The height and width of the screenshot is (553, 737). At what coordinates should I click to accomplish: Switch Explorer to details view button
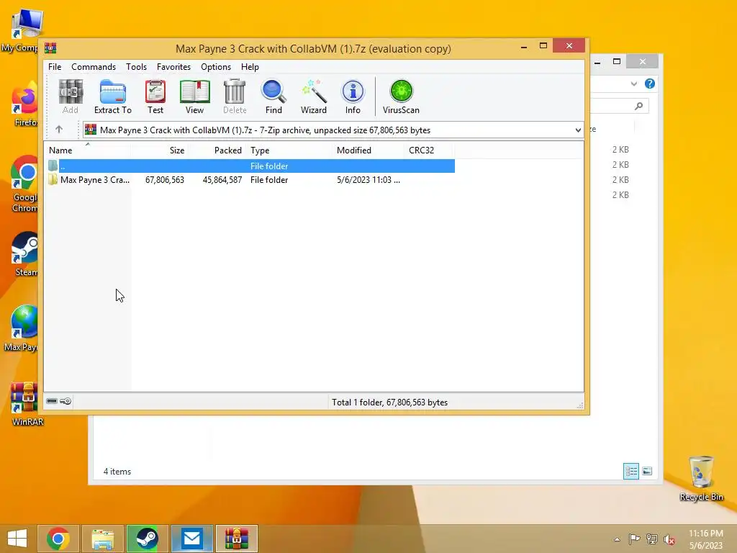coord(630,471)
